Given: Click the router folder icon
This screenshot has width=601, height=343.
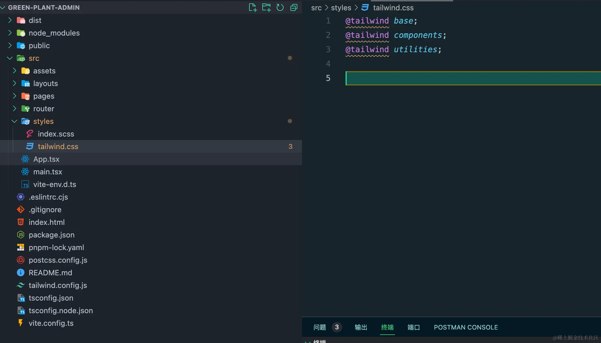Looking at the screenshot, I should (x=26, y=108).
